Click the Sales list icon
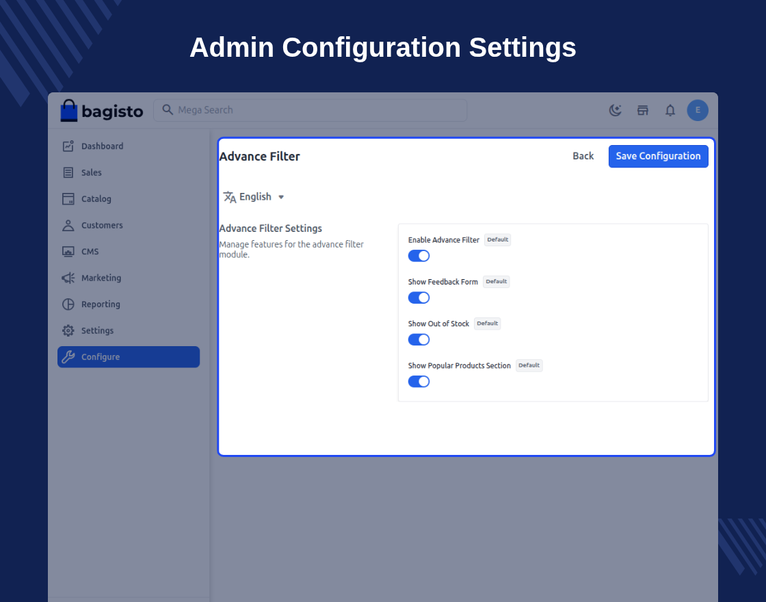The width and height of the screenshot is (766, 602). [x=68, y=172]
